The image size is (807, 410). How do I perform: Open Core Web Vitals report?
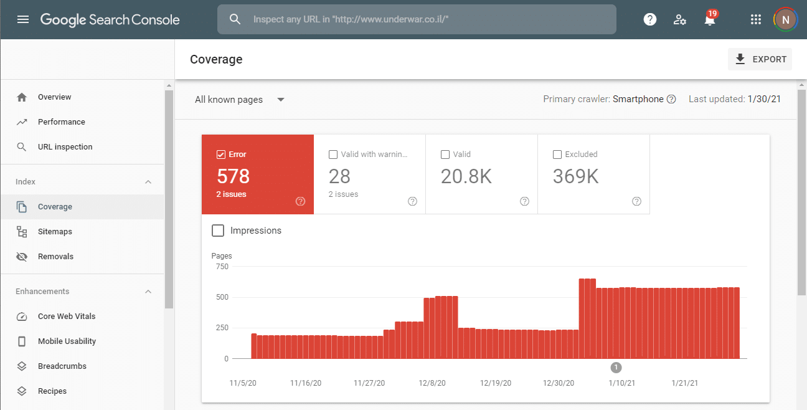pos(82,317)
